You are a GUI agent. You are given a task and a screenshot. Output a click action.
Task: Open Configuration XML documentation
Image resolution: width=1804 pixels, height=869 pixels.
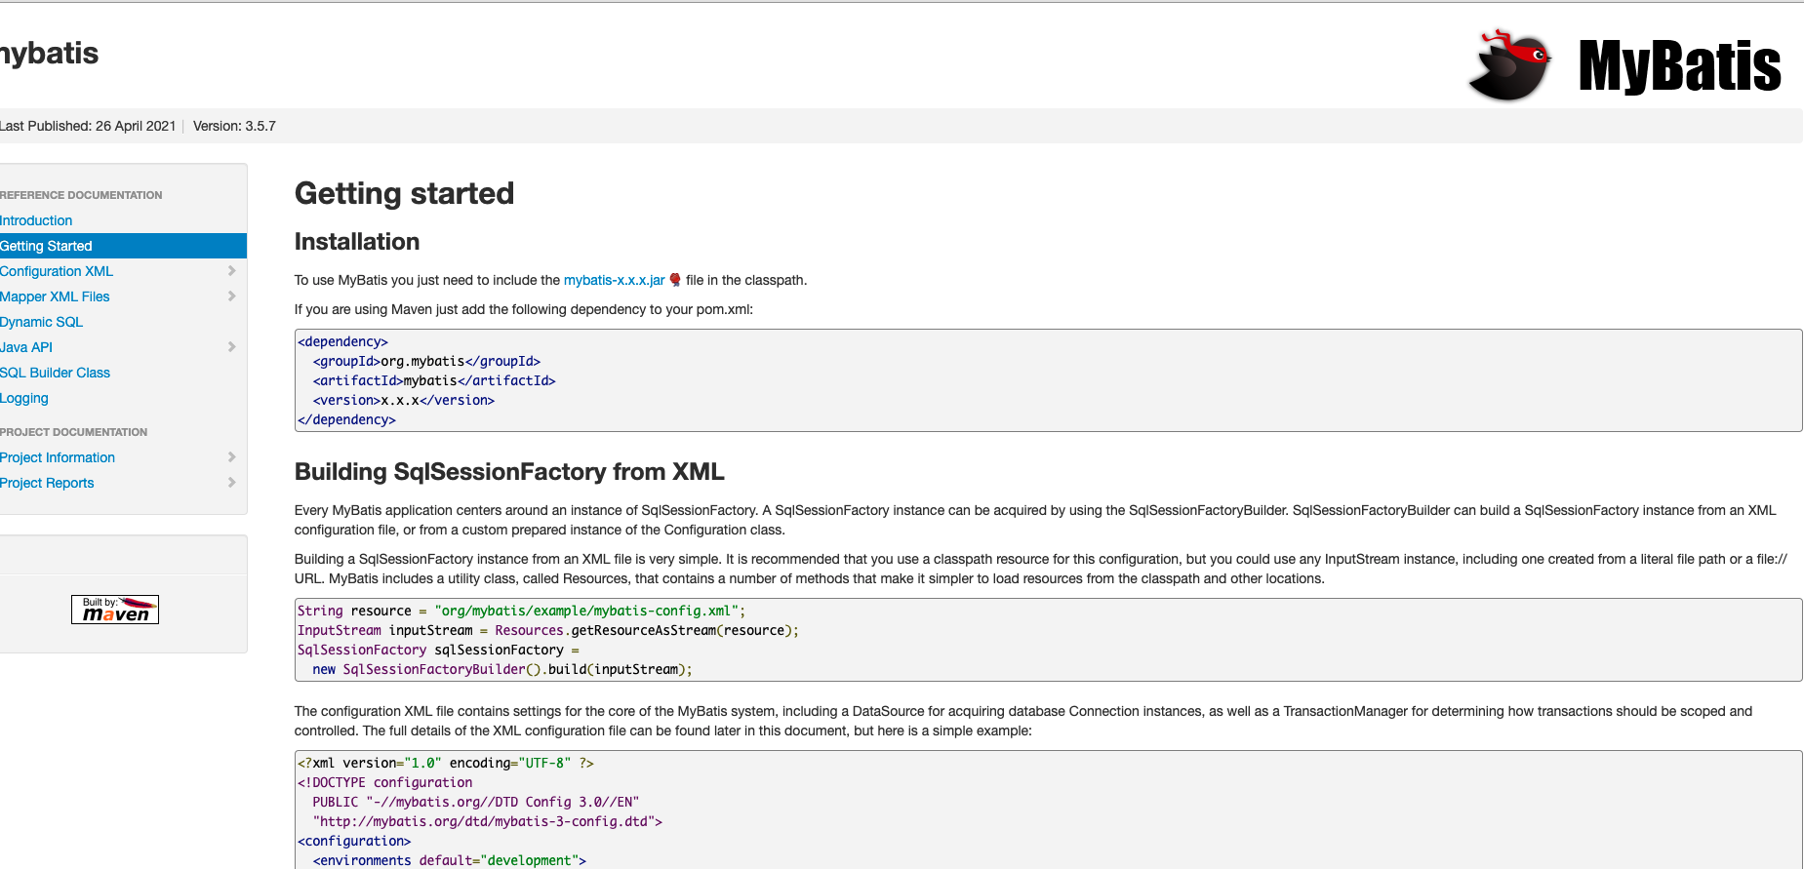57,271
